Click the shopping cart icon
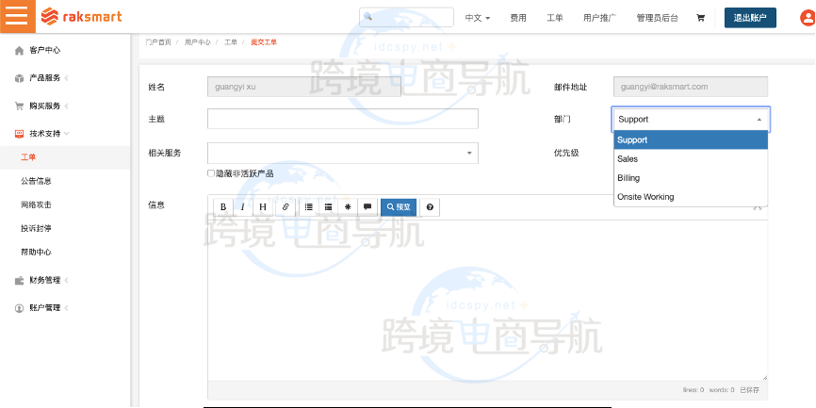Screen dimensions: 816x408 (700, 17)
